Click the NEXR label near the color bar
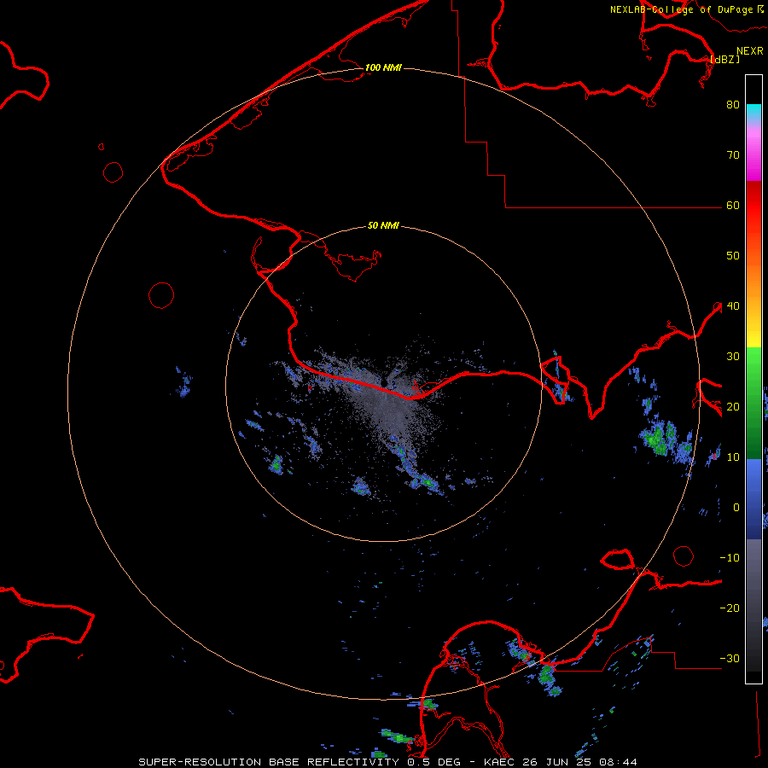The height and width of the screenshot is (768, 768). [x=749, y=51]
